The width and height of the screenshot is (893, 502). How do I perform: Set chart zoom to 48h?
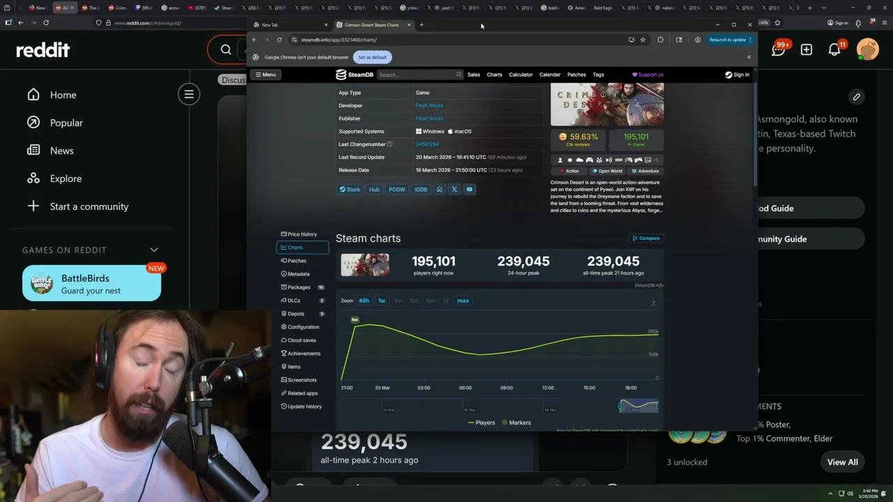[x=364, y=301]
